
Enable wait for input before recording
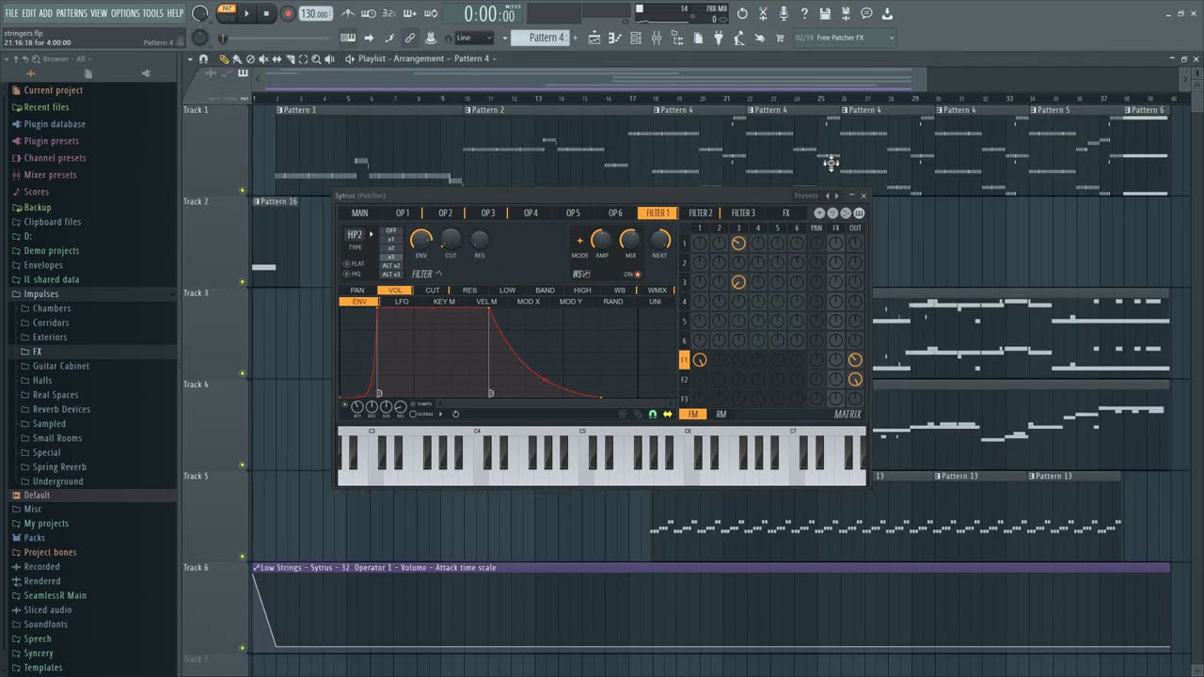click(x=369, y=13)
